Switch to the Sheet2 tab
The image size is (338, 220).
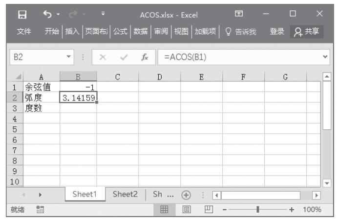point(126,194)
